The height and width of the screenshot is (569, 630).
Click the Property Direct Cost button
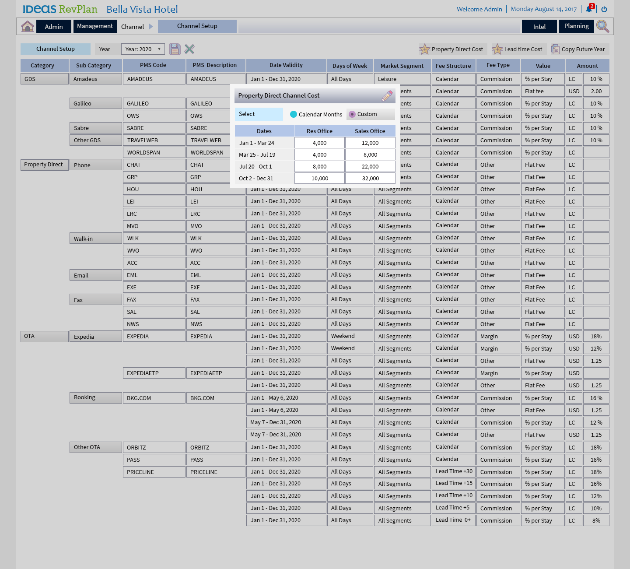[451, 49]
